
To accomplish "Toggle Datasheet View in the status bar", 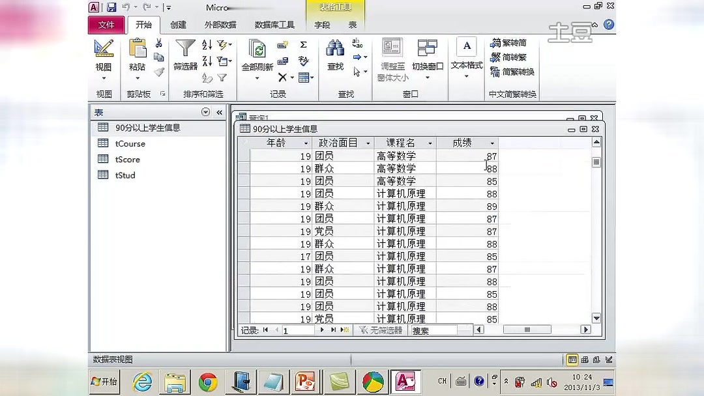I will (572, 359).
